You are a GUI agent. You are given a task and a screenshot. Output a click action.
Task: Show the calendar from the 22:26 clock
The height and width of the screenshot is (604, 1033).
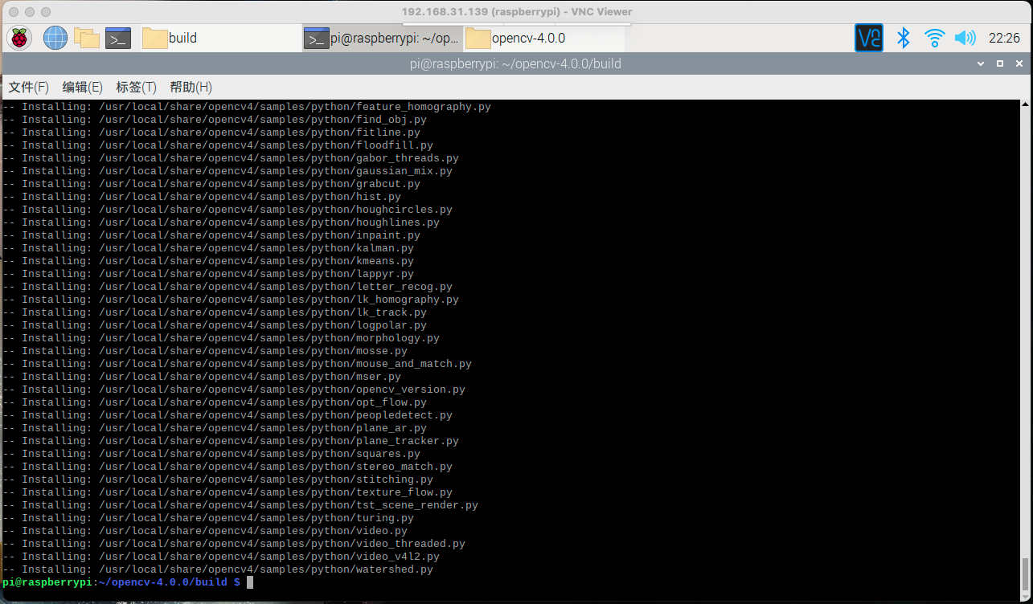1004,38
